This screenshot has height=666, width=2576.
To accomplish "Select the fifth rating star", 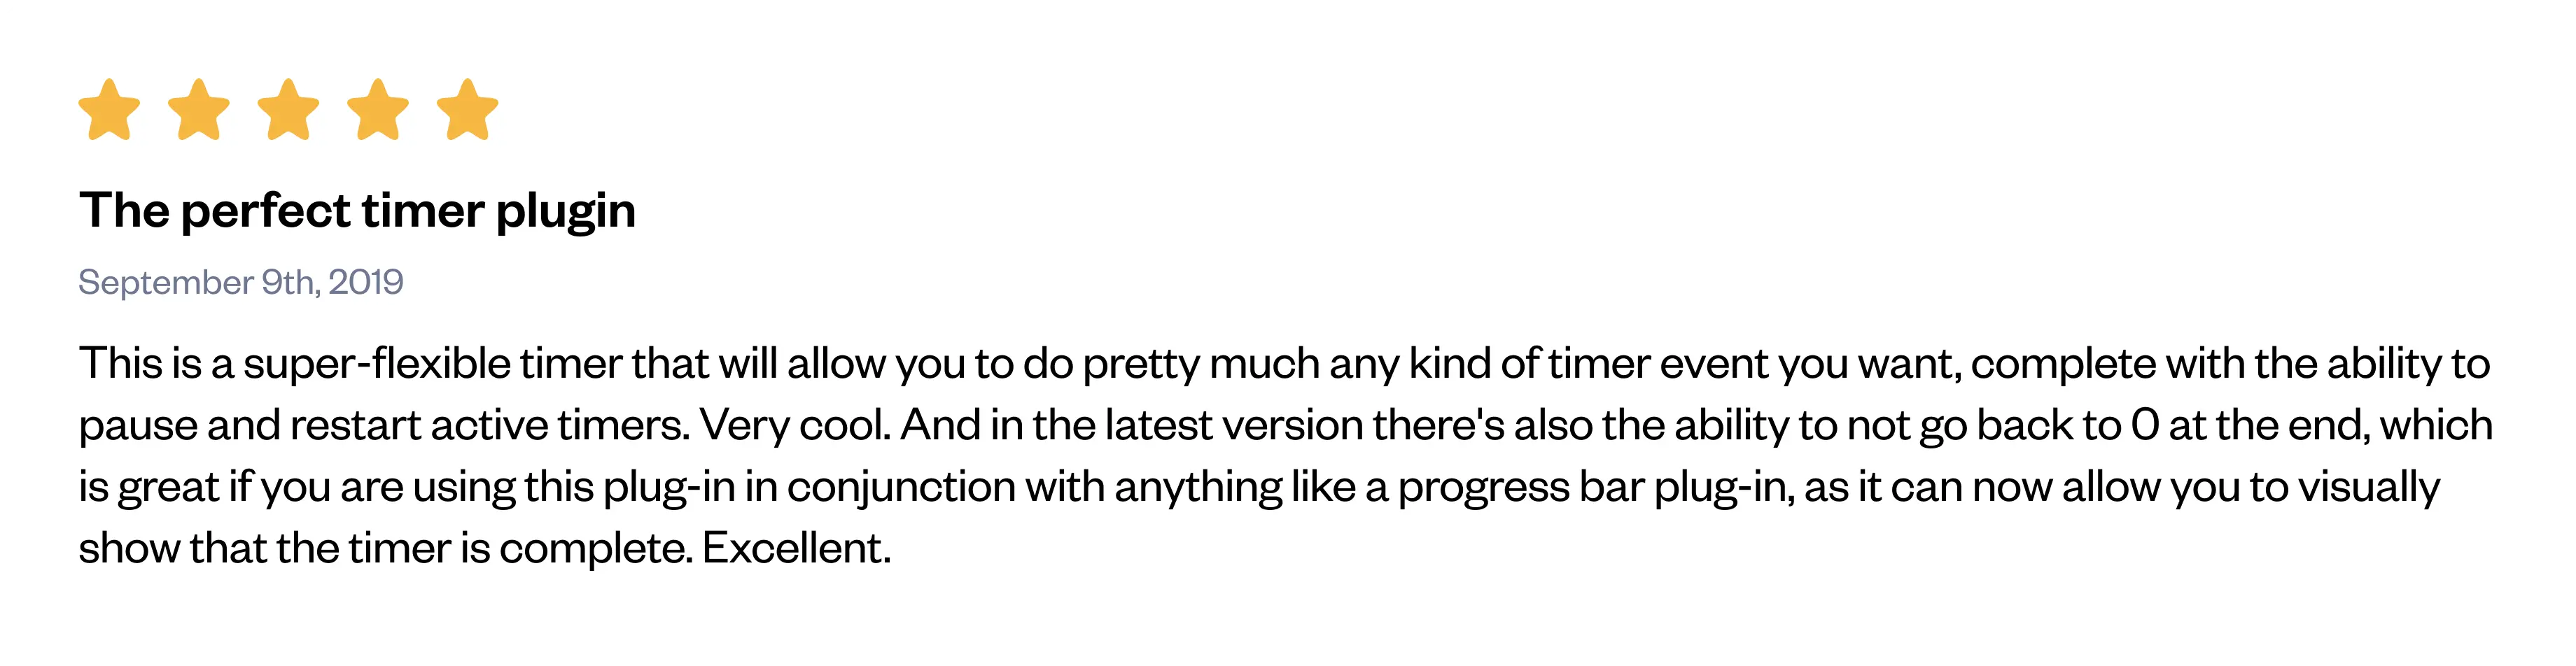I will pyautogui.click(x=467, y=110).
